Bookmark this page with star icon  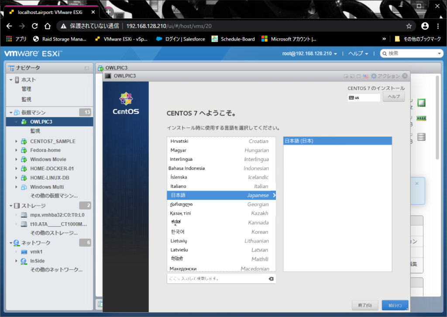click(409, 26)
